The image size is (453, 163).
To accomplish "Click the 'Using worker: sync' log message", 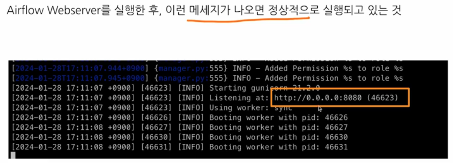I will tap(251, 108).
